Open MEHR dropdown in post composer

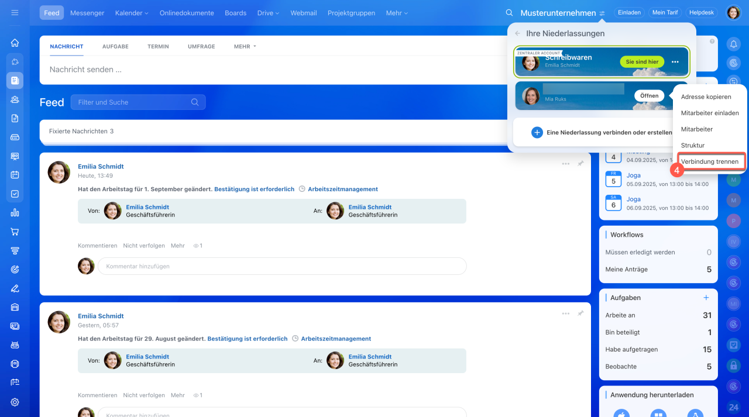(245, 46)
